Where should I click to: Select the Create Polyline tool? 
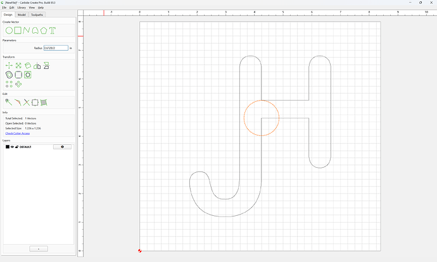[x=27, y=30]
